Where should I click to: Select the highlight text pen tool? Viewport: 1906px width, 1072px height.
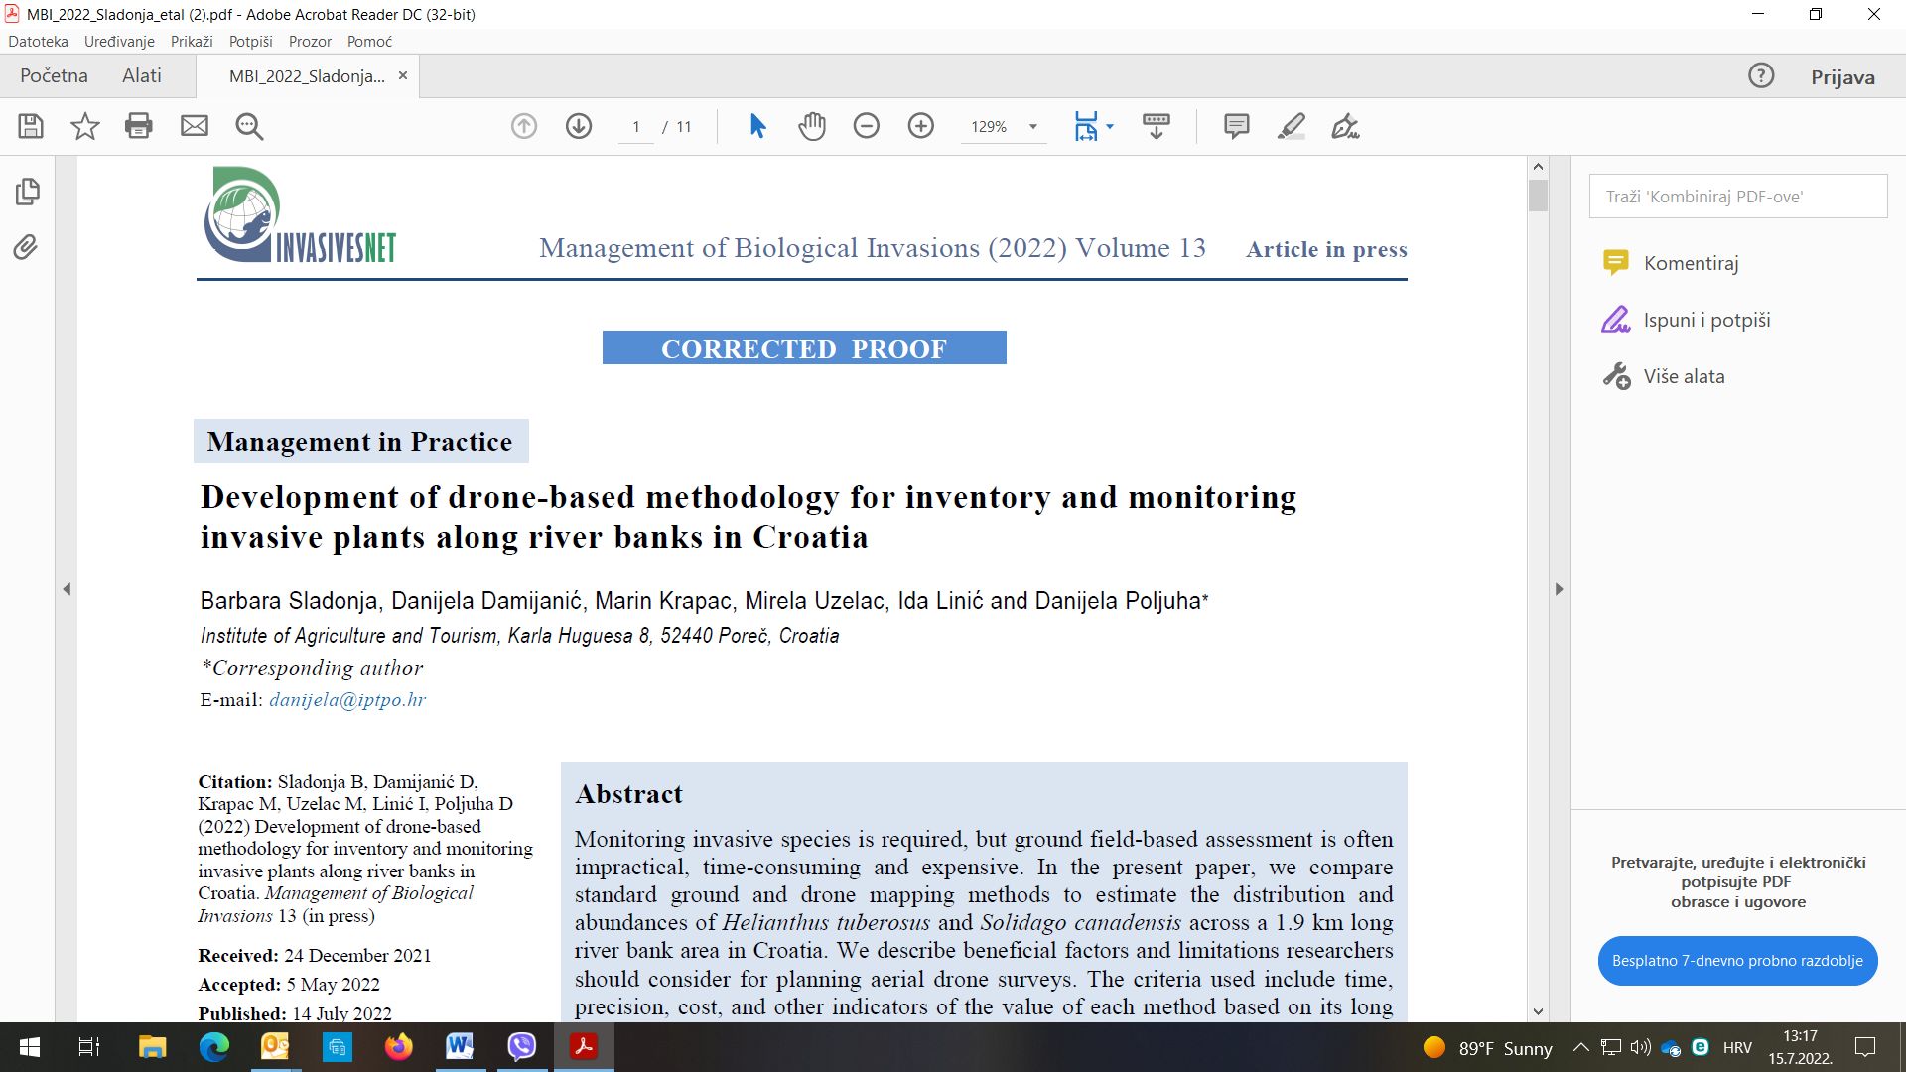tap(1292, 126)
